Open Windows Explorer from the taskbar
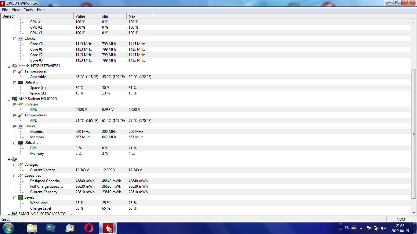417x234 pixels. point(32,228)
